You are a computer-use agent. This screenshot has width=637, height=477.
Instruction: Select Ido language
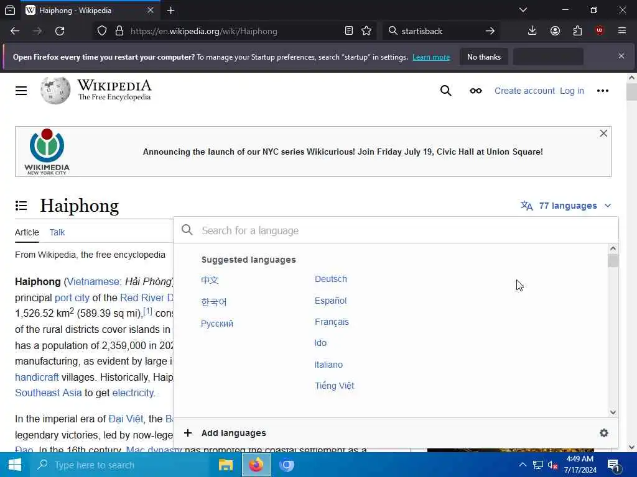(320, 343)
